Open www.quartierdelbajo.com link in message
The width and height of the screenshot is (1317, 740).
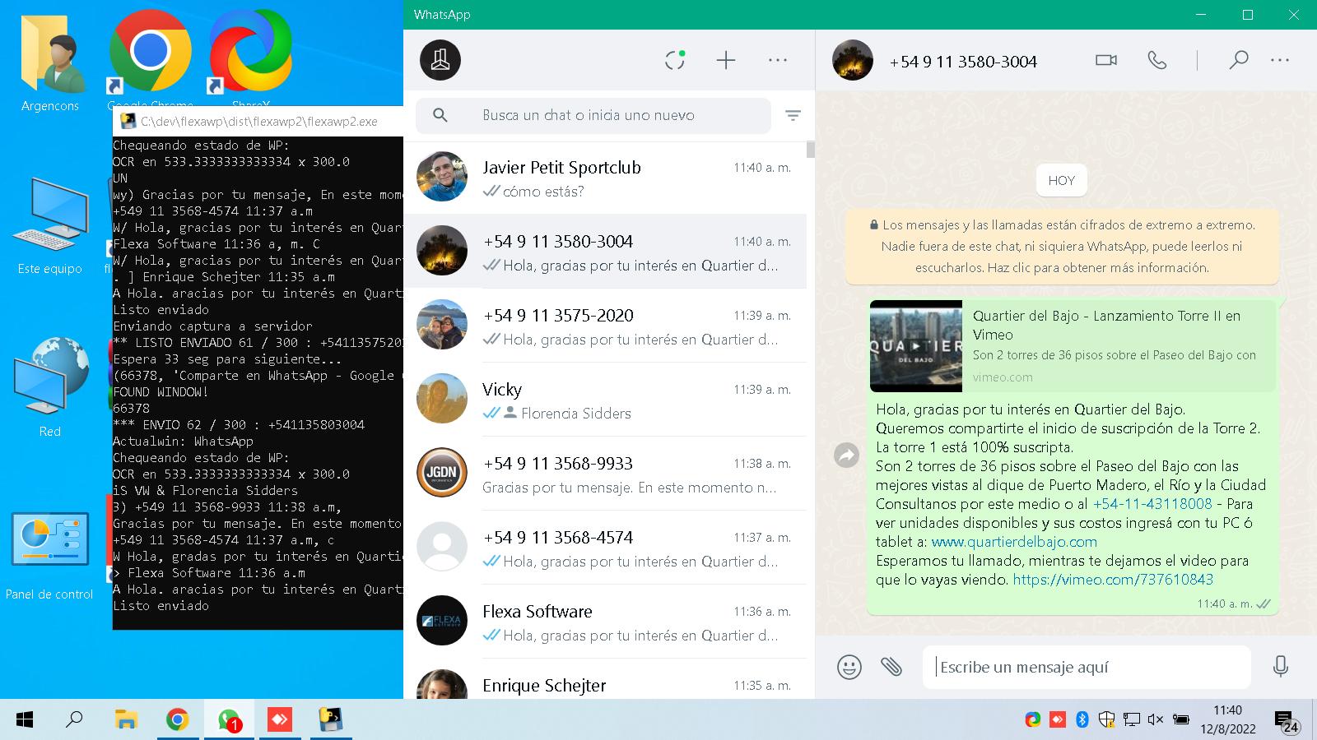[1014, 542]
